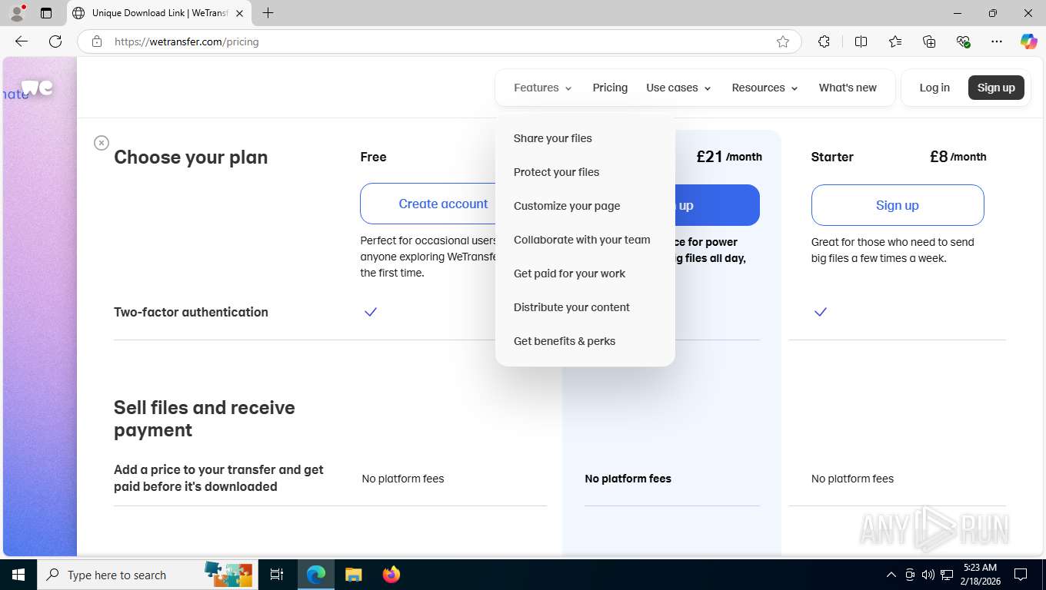Viewport: 1046px width, 590px height.
Task: Select Protect your files menu entry
Action: [x=556, y=172]
